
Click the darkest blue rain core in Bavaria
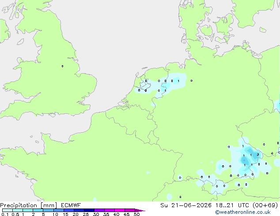(x=244, y=160)
